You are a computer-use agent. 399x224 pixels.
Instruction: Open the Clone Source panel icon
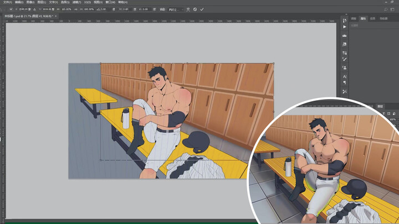tap(345, 67)
